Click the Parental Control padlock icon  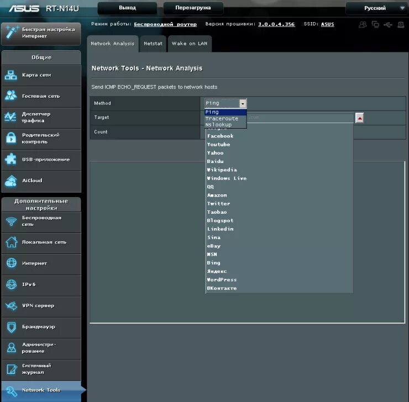(11, 138)
